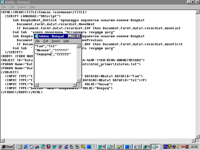This screenshot has height=150, width=200.
Task: Click the blue book quick launch icon
Action: [x=89, y=147]
